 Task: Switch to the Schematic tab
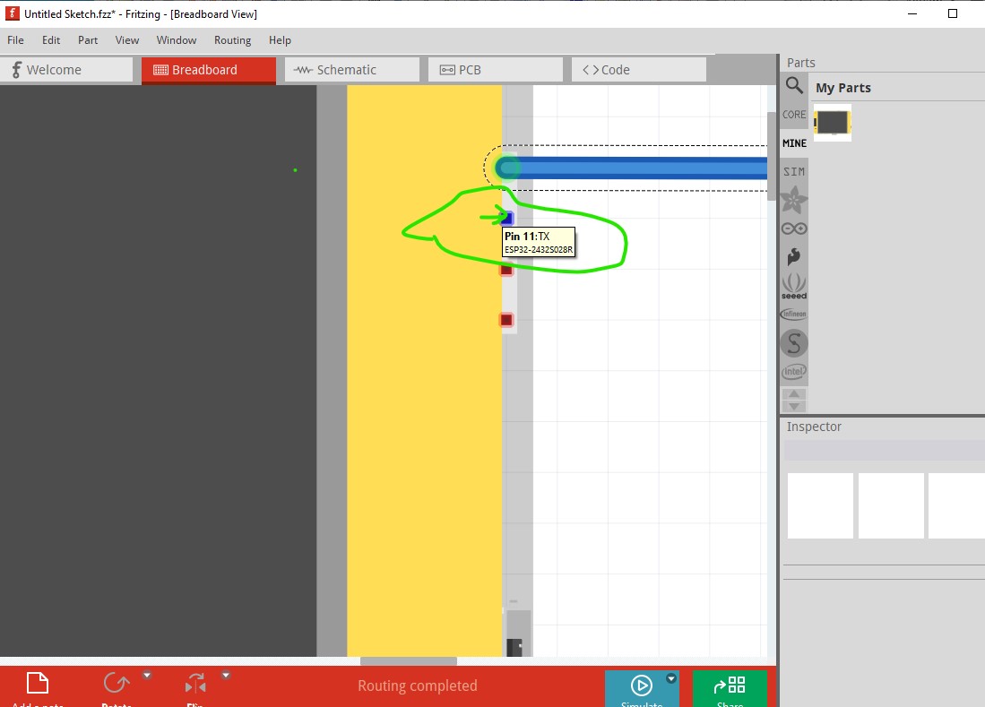[351, 70]
